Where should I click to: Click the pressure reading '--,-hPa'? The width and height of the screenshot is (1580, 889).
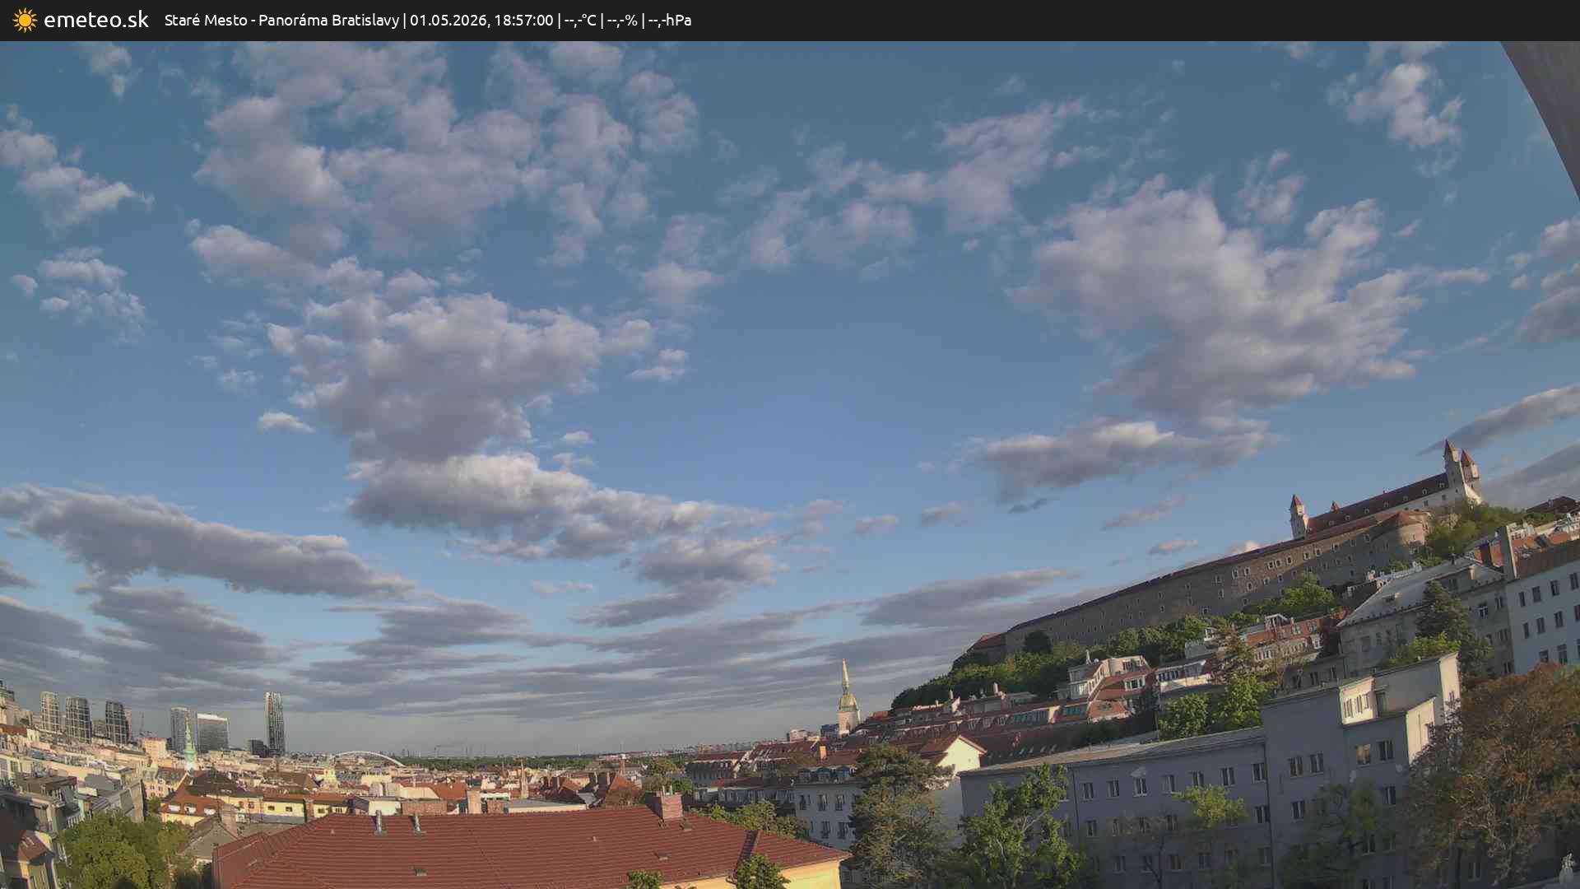click(670, 20)
